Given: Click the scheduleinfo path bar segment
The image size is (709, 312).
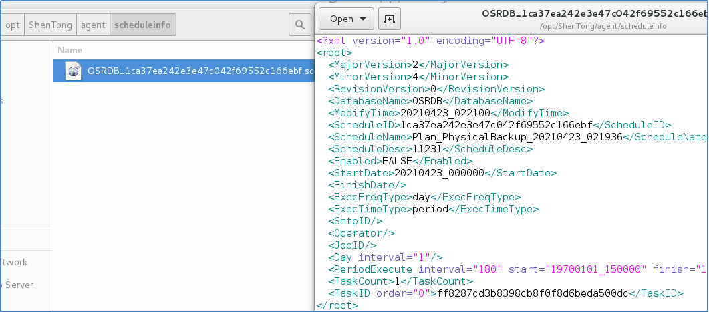Looking at the screenshot, I should click(142, 25).
